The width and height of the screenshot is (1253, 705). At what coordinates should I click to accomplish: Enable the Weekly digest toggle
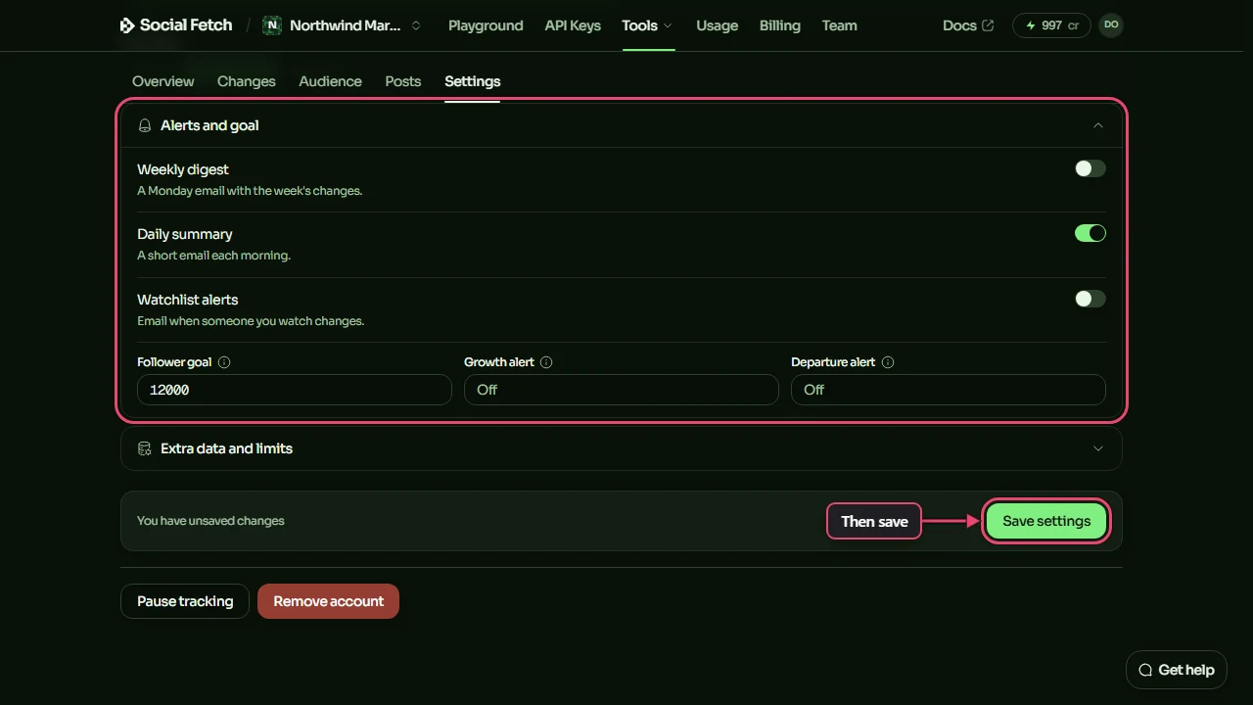(x=1091, y=168)
